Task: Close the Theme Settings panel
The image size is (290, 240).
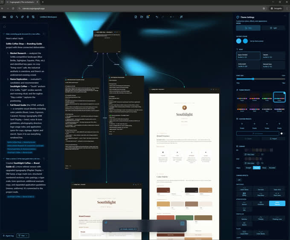Action: [285, 16]
